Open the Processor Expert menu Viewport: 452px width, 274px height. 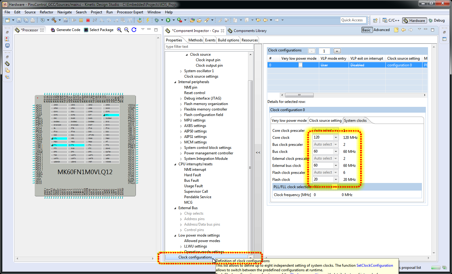[130, 12]
